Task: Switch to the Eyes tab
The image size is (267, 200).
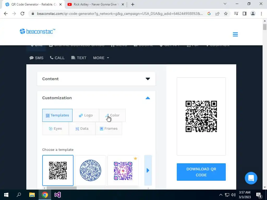Action: [x=56, y=129]
